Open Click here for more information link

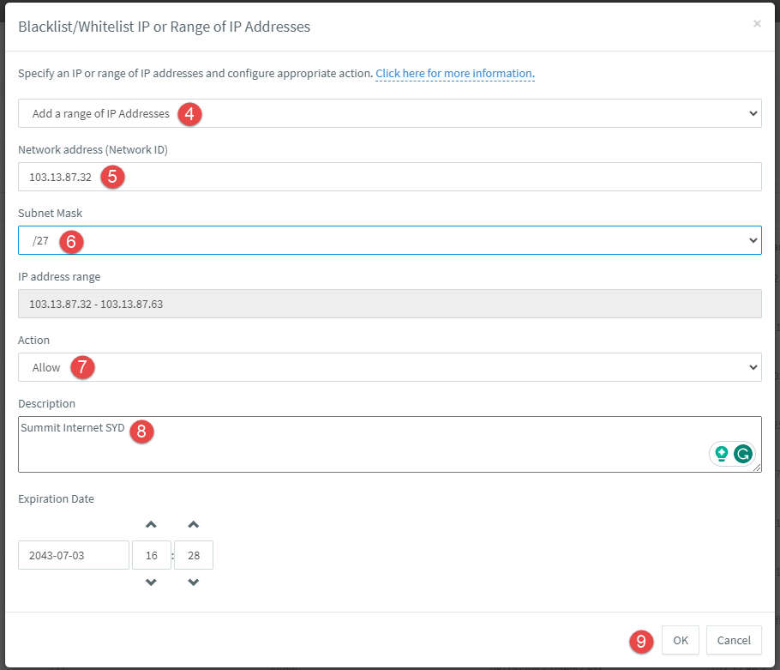[x=454, y=73]
